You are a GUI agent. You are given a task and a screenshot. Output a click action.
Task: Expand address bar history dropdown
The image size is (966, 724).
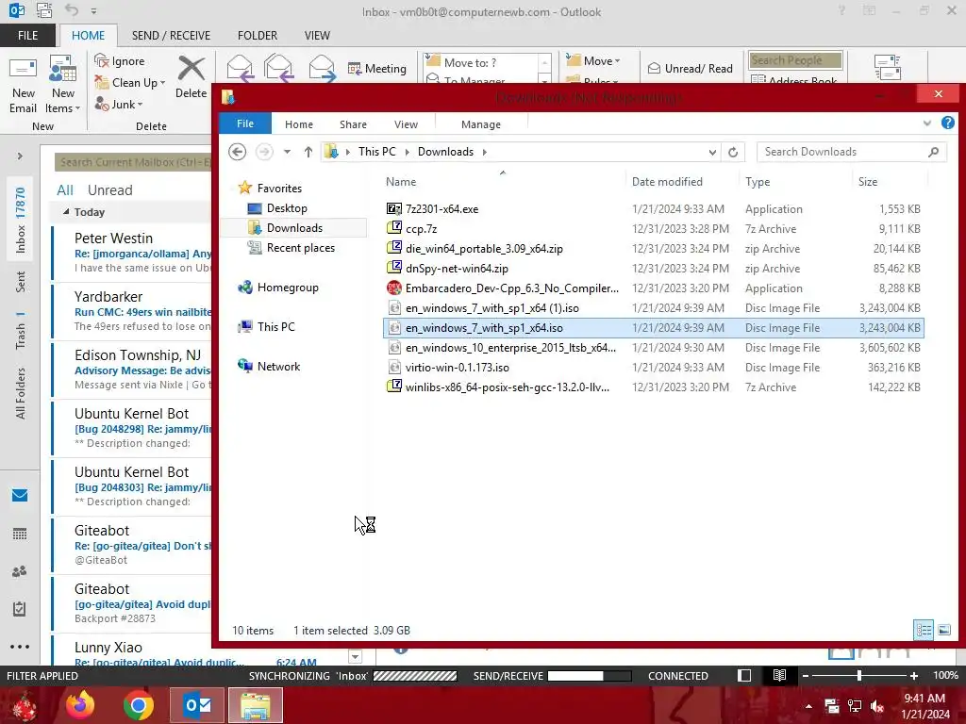pos(712,152)
